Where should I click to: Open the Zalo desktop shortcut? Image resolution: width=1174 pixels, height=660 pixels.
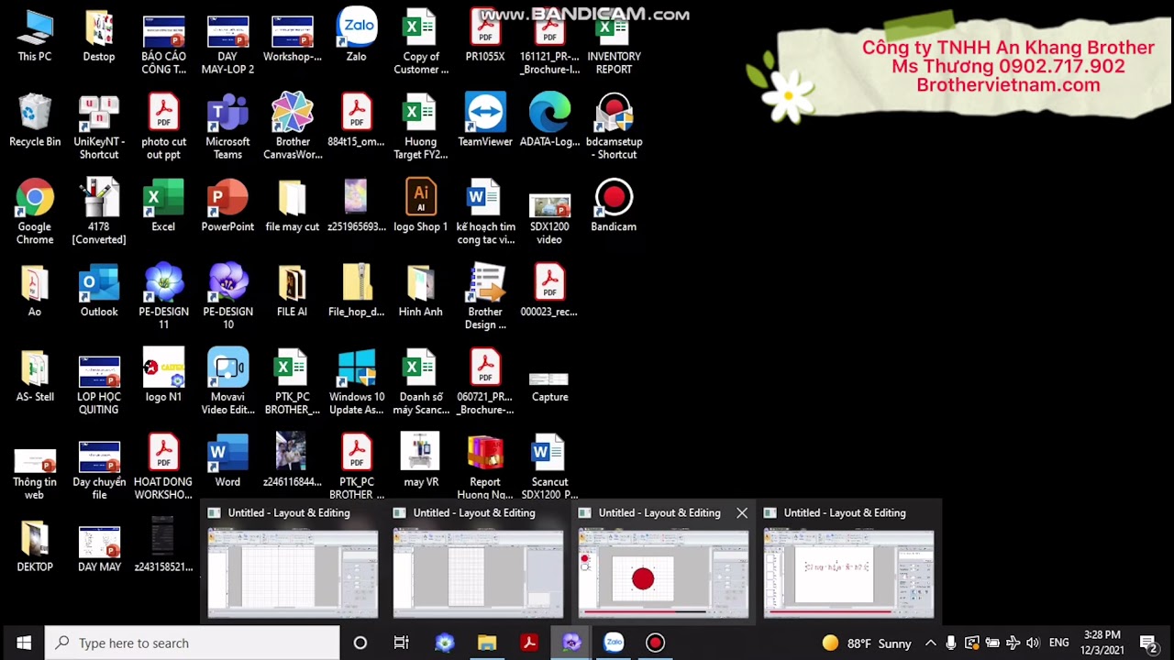coord(357,35)
